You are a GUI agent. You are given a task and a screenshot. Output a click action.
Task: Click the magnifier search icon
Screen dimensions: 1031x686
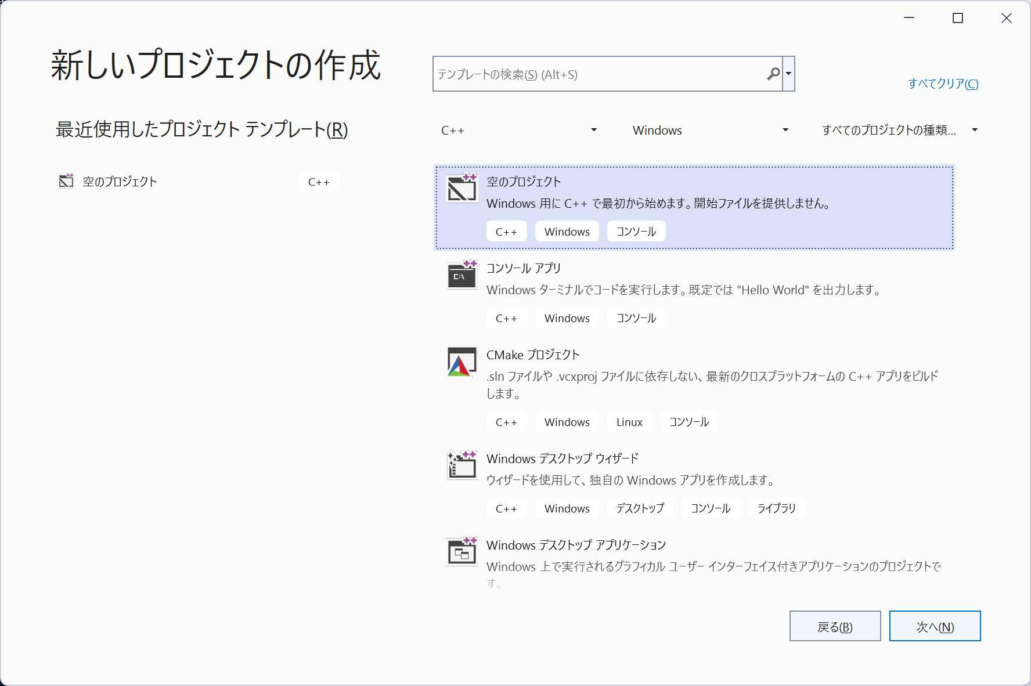tap(773, 74)
